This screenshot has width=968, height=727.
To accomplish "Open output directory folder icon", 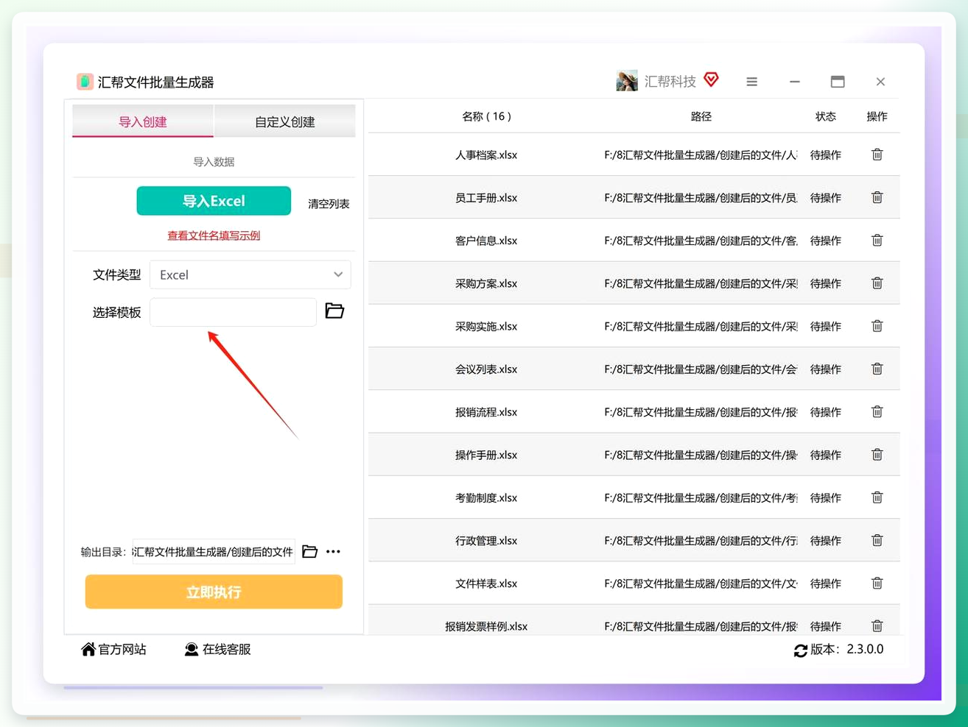I will click(x=310, y=551).
